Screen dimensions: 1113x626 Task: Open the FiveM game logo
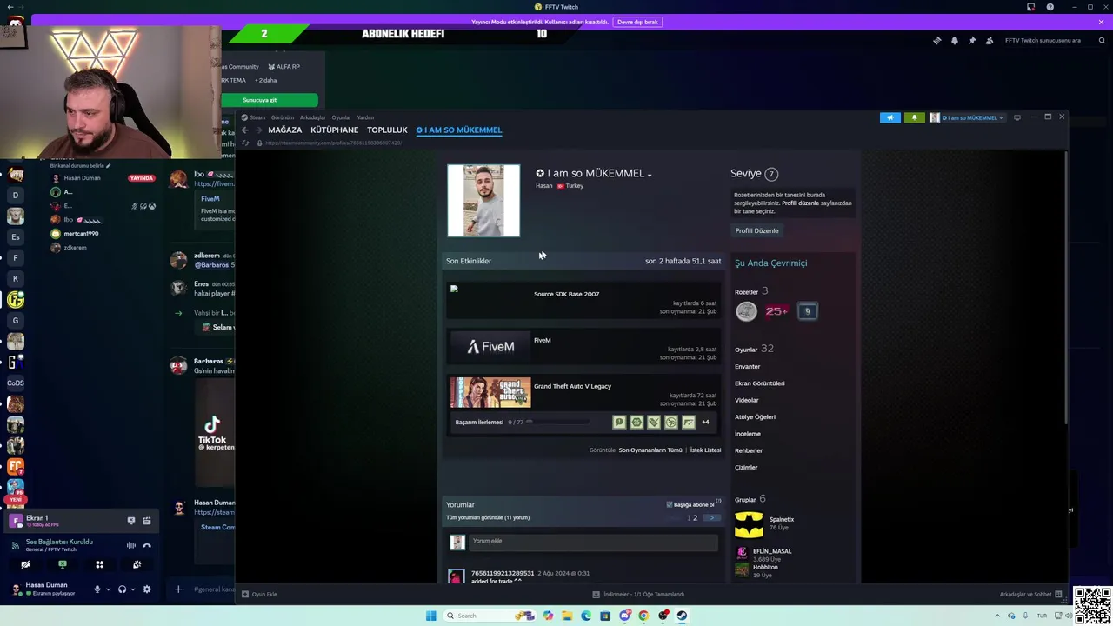[490, 347]
